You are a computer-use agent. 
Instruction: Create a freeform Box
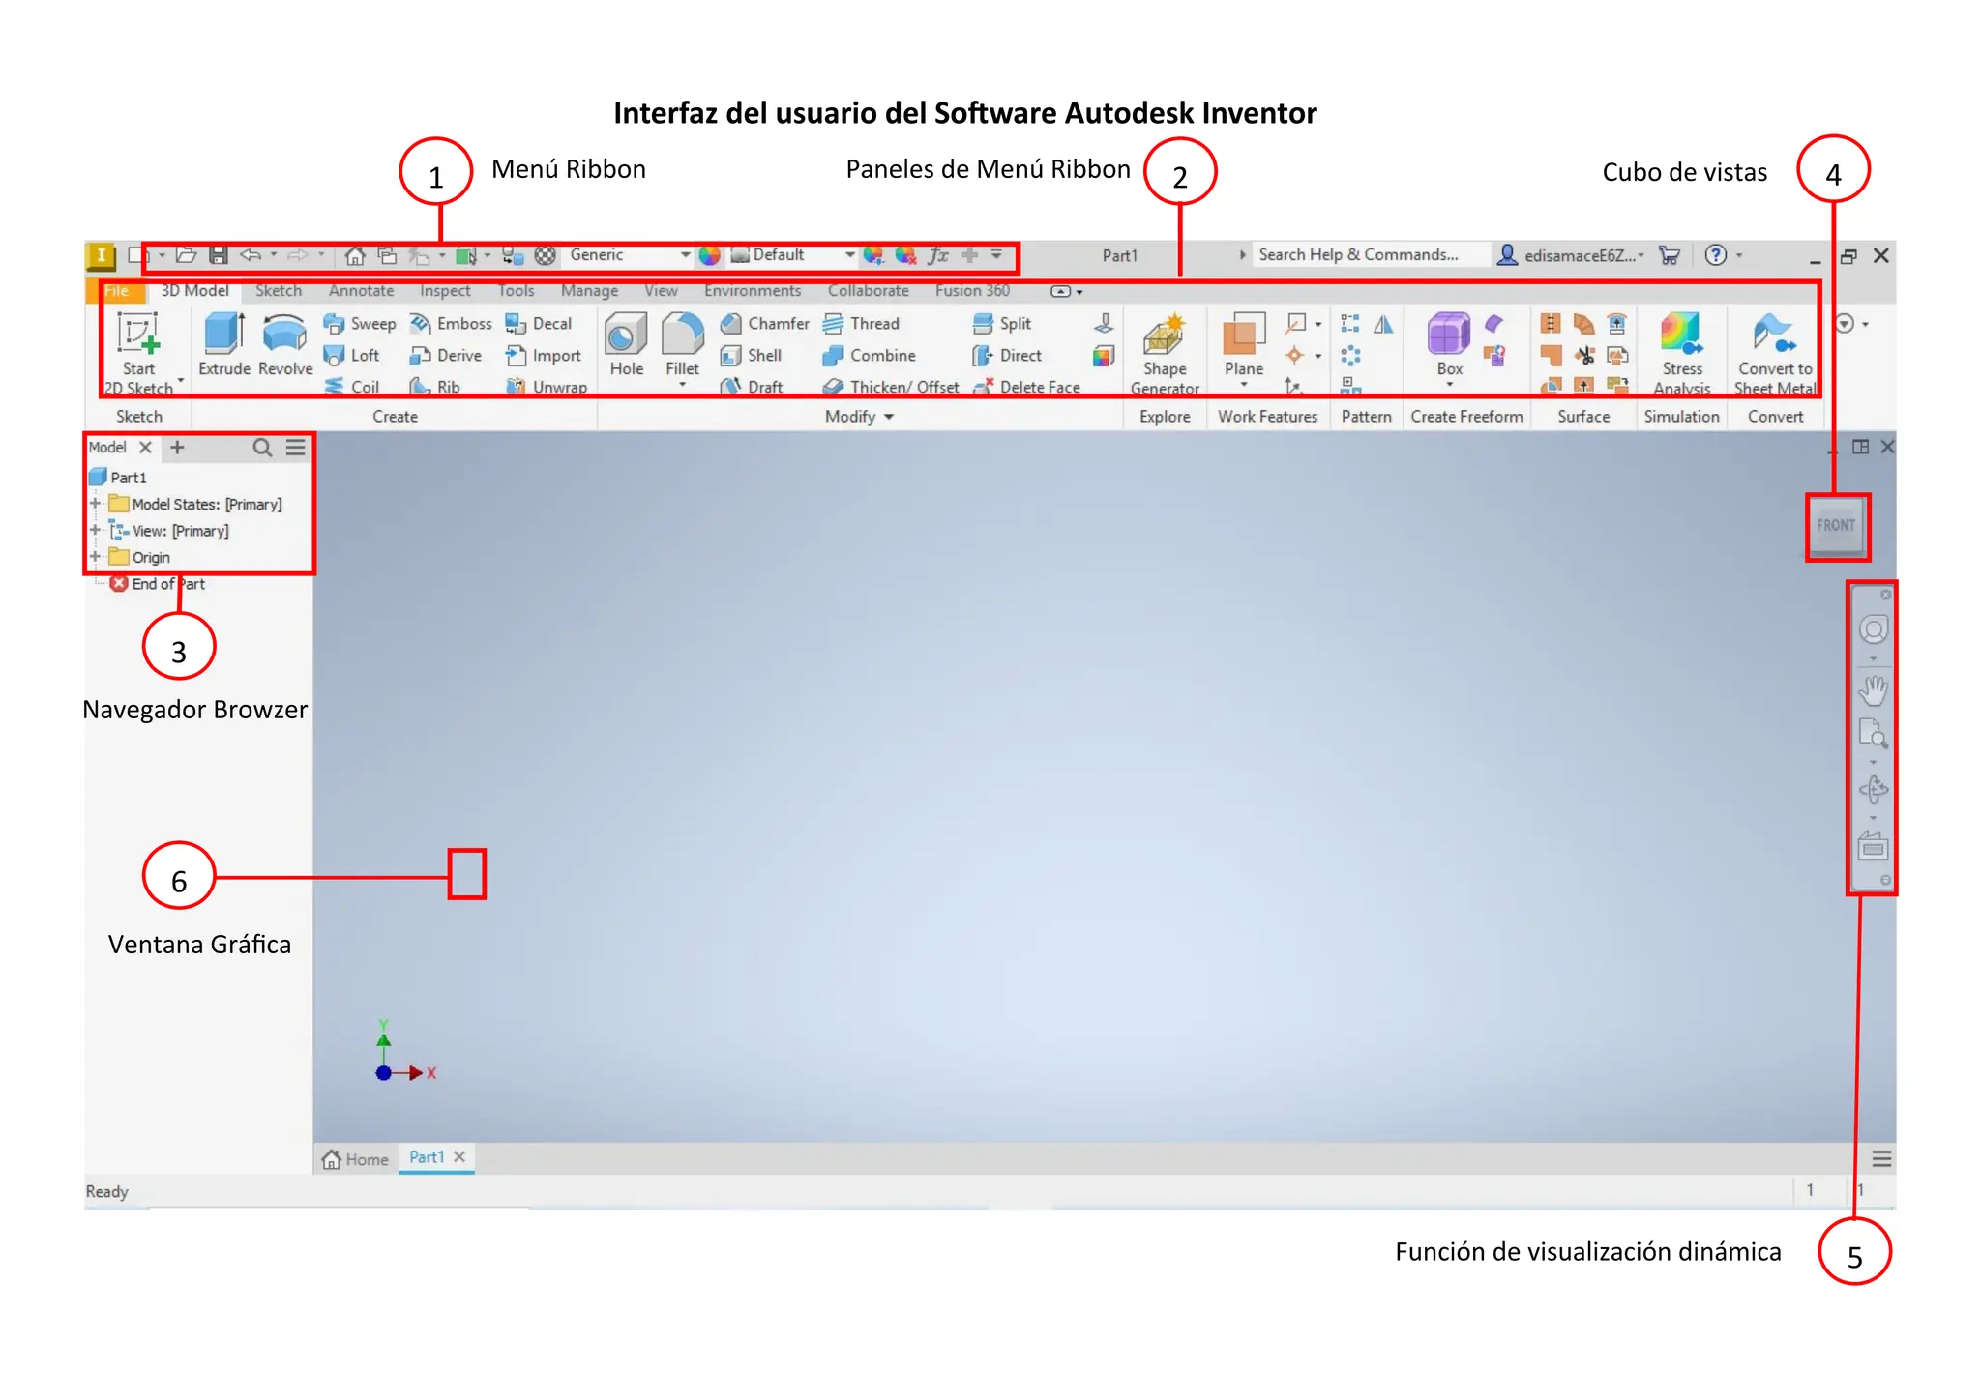[1449, 346]
